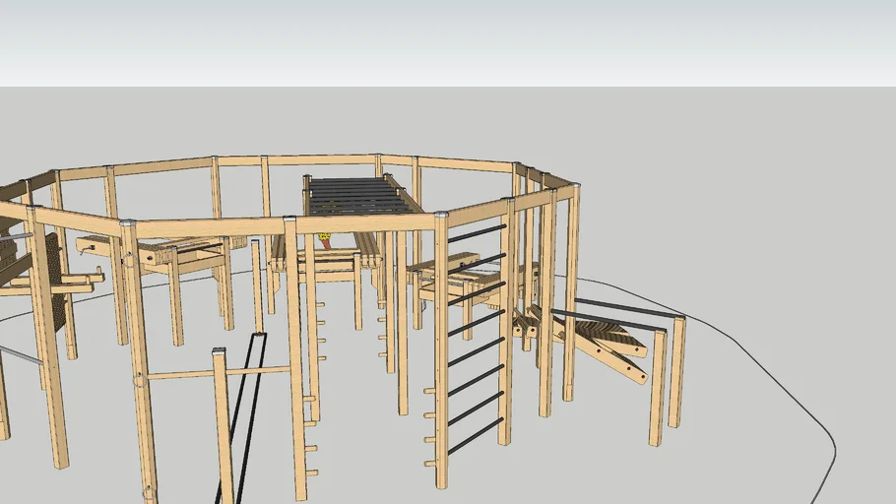The width and height of the screenshot is (896, 504).
Task: Select the metal cap on front left corner post
Action: tap(128, 224)
